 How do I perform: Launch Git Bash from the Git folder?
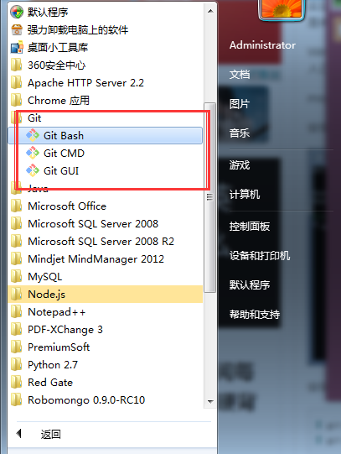coord(106,135)
